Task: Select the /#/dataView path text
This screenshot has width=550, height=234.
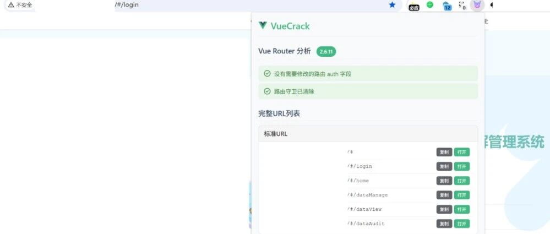Action: pos(364,209)
